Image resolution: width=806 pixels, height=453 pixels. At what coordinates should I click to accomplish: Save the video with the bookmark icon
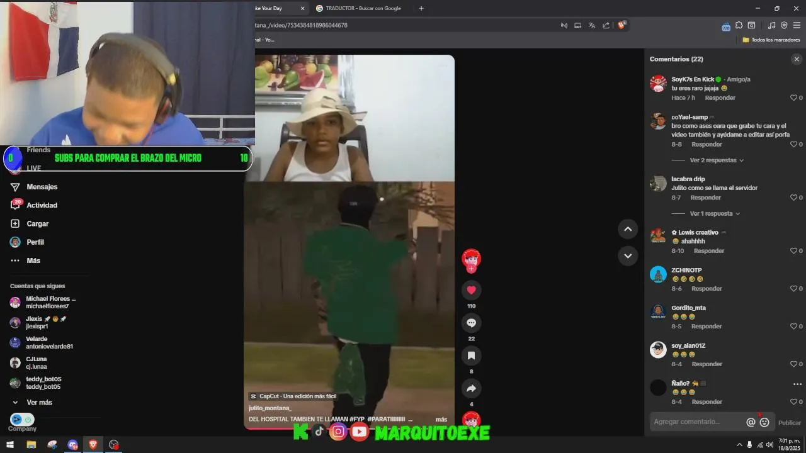coord(471,355)
